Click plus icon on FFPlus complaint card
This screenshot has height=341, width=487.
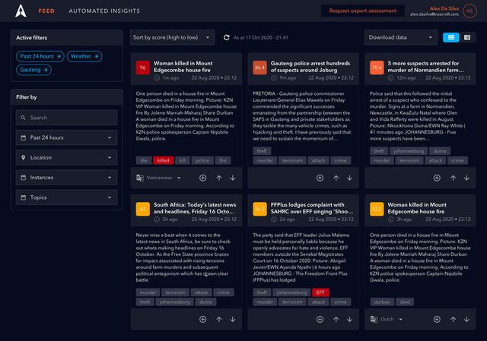click(x=320, y=319)
